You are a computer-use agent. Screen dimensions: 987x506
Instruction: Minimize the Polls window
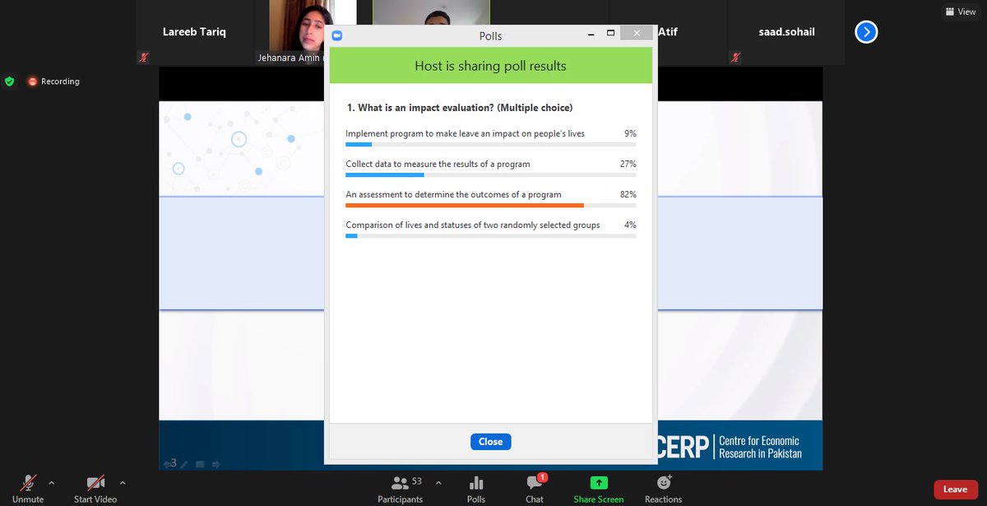pos(591,35)
